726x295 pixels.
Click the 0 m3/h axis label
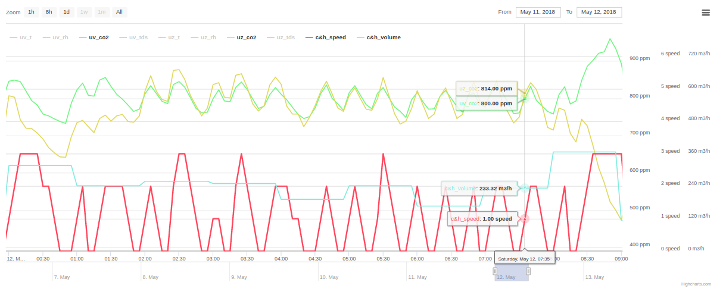pos(696,249)
